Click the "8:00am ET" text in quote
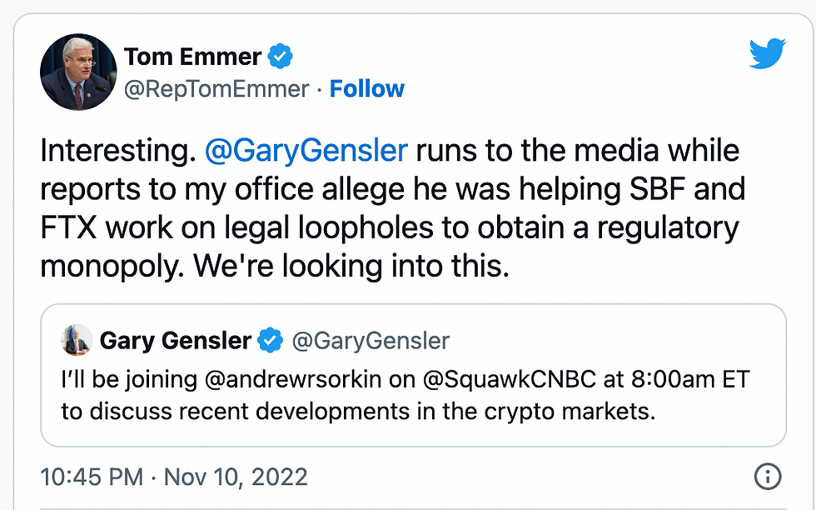 tap(690, 379)
